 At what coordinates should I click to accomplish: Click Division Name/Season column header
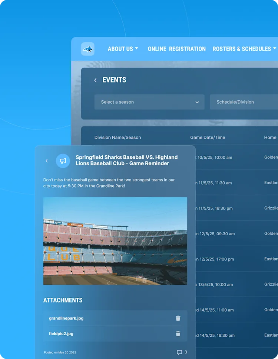(118, 138)
